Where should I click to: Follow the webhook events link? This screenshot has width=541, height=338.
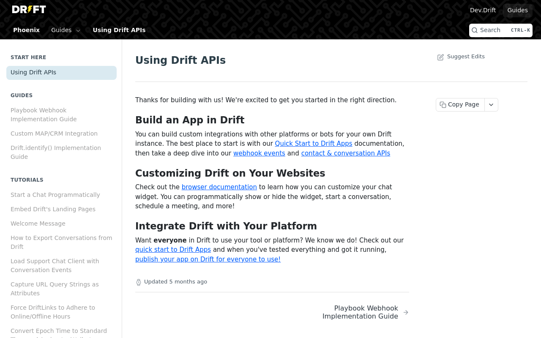pos(259,153)
